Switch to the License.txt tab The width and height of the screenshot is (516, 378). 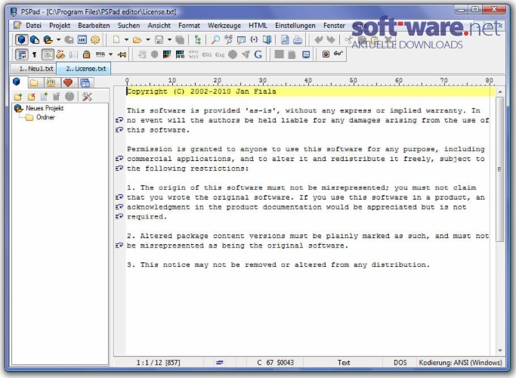point(84,69)
